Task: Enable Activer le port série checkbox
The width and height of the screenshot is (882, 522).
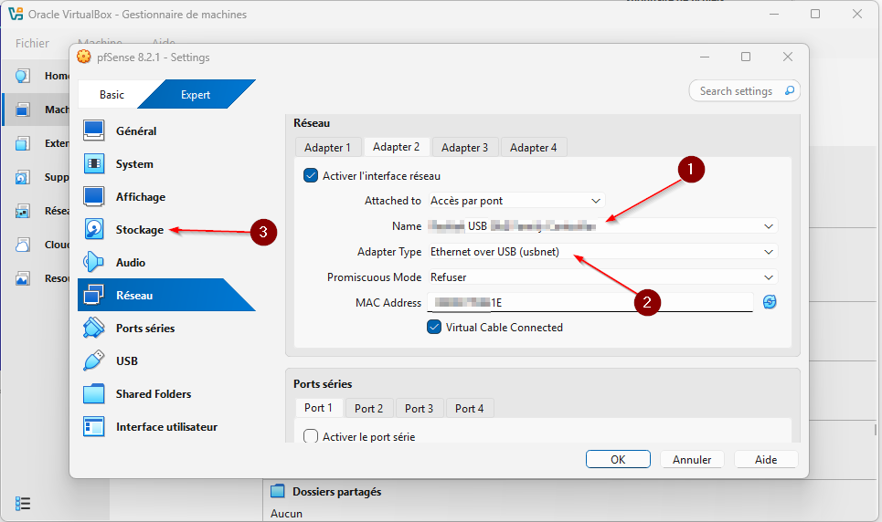Action: (x=311, y=437)
